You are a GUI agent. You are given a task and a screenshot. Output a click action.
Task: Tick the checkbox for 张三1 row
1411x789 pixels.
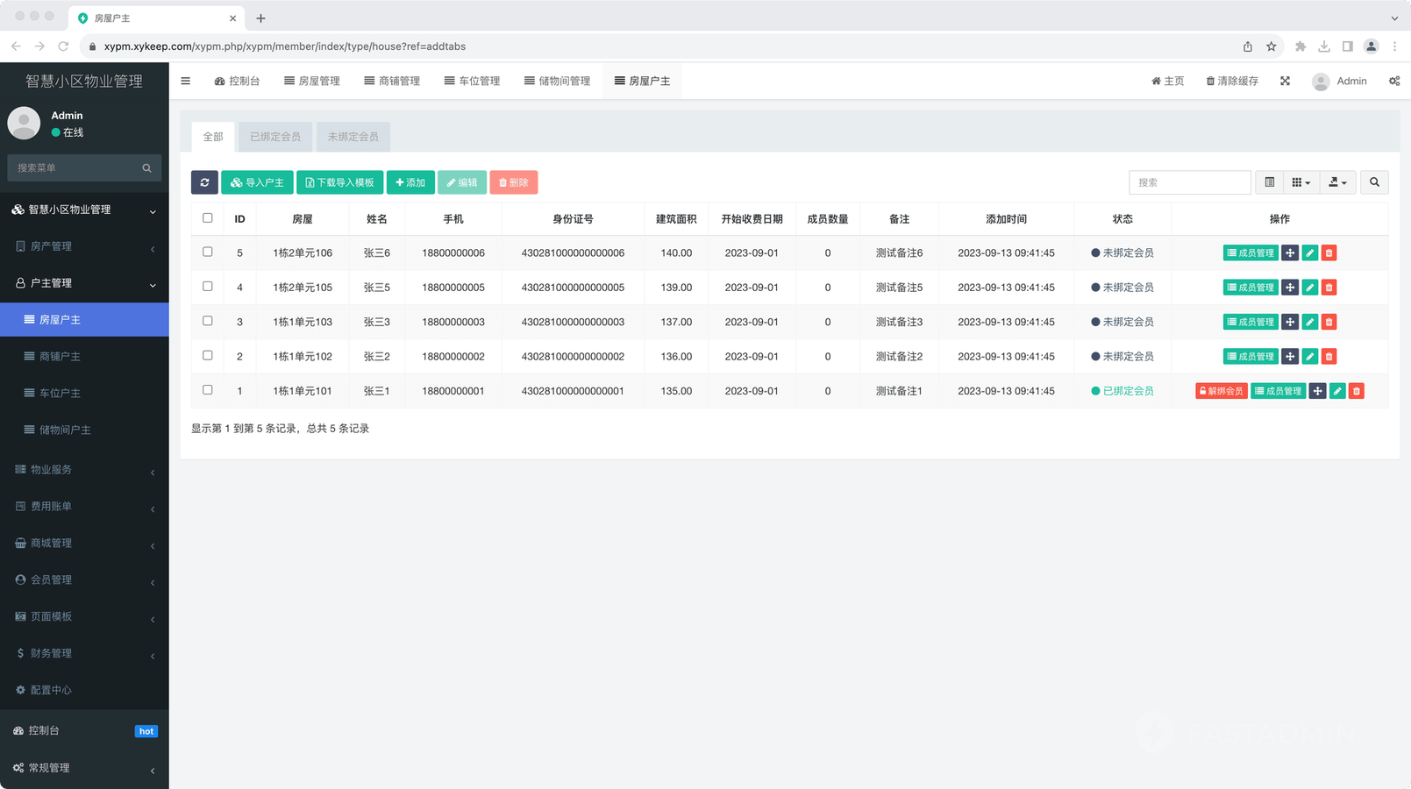(208, 390)
